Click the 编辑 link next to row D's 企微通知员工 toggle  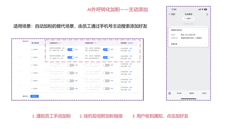[76, 73]
